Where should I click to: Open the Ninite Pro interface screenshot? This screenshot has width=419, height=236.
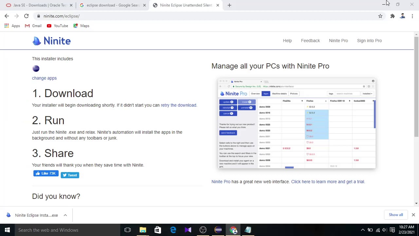[297, 124]
